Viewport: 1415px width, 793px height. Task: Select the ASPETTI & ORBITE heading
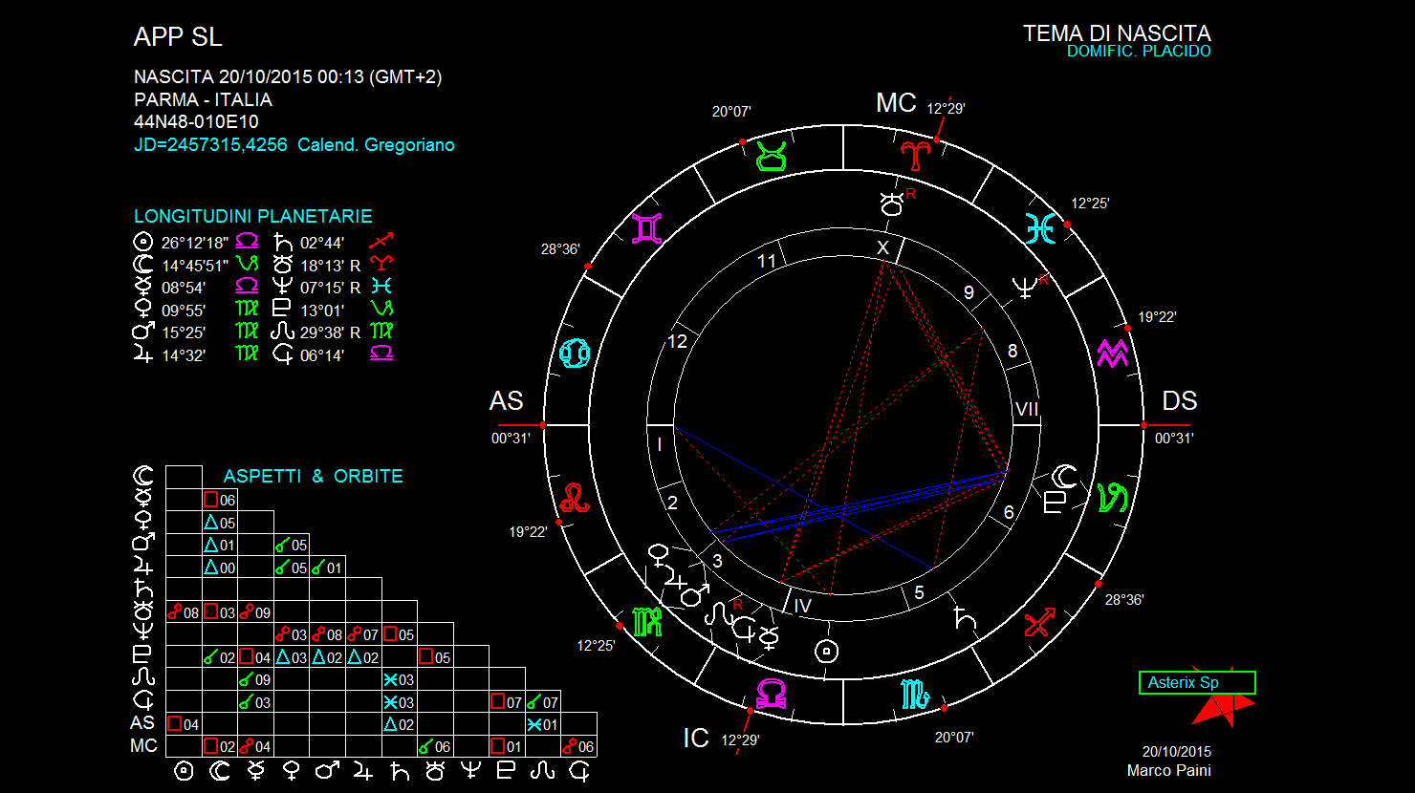(313, 476)
